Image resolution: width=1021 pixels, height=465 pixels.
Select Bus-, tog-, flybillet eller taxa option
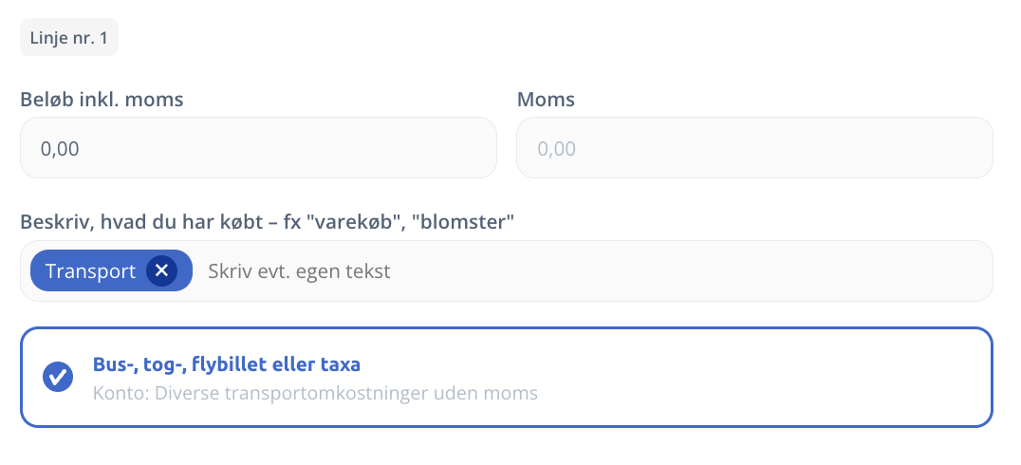506,377
